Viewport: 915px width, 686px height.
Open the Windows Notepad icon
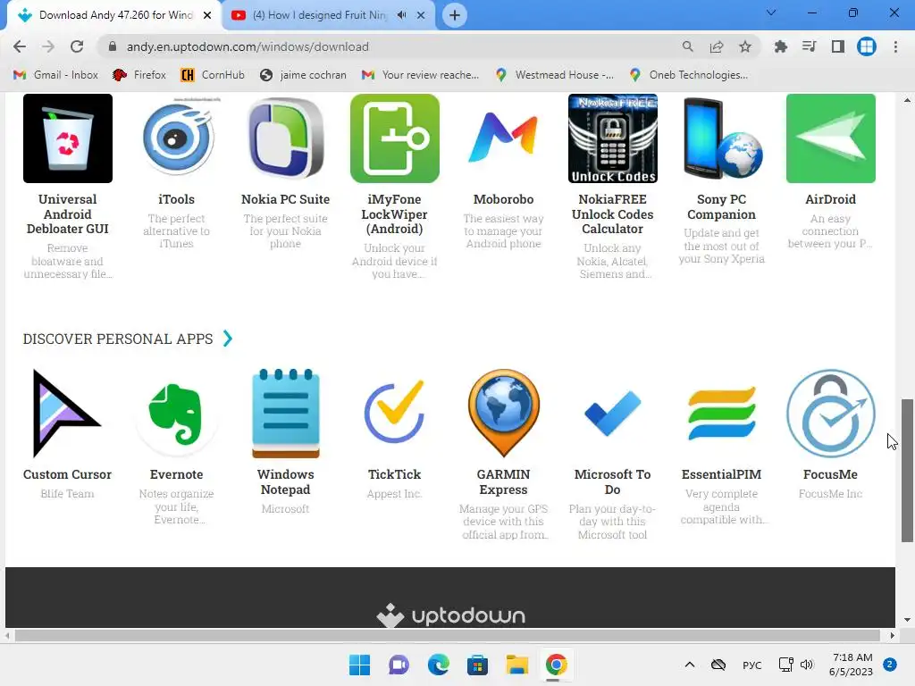[285, 414]
